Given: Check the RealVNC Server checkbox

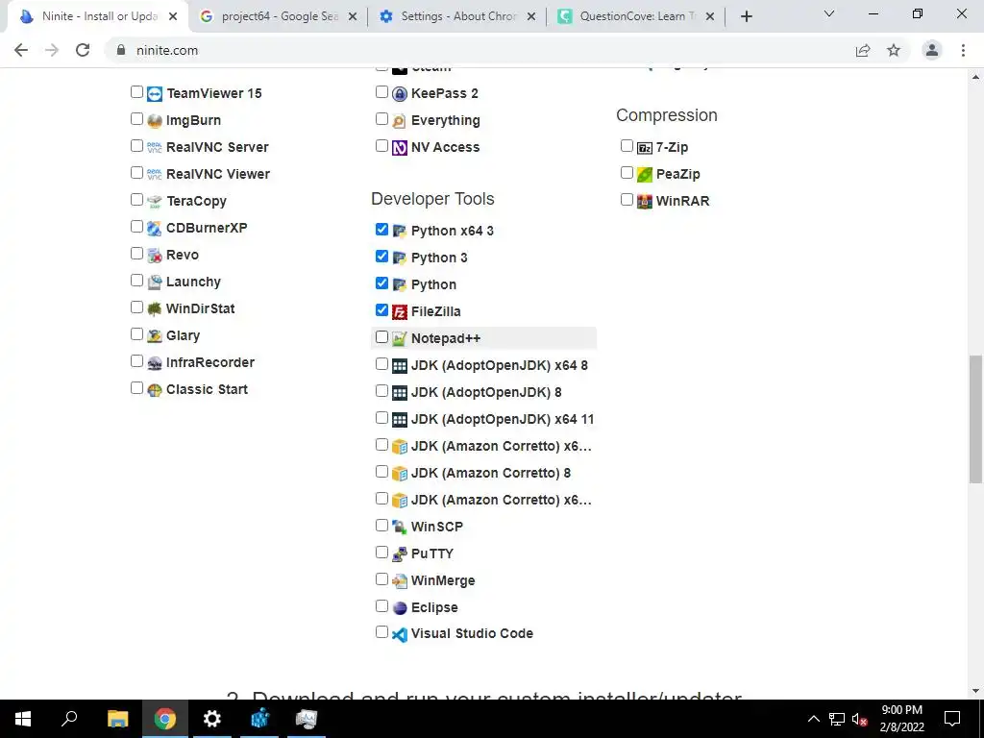Looking at the screenshot, I should [x=136, y=146].
